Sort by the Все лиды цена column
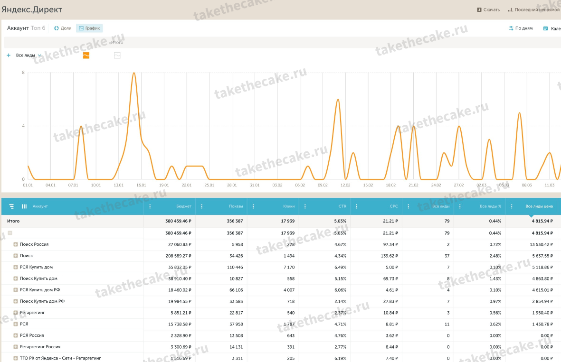Image resolution: width=561 pixels, height=362 pixels. (539, 206)
